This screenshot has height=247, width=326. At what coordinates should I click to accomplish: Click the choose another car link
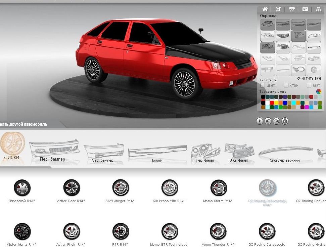(24, 124)
